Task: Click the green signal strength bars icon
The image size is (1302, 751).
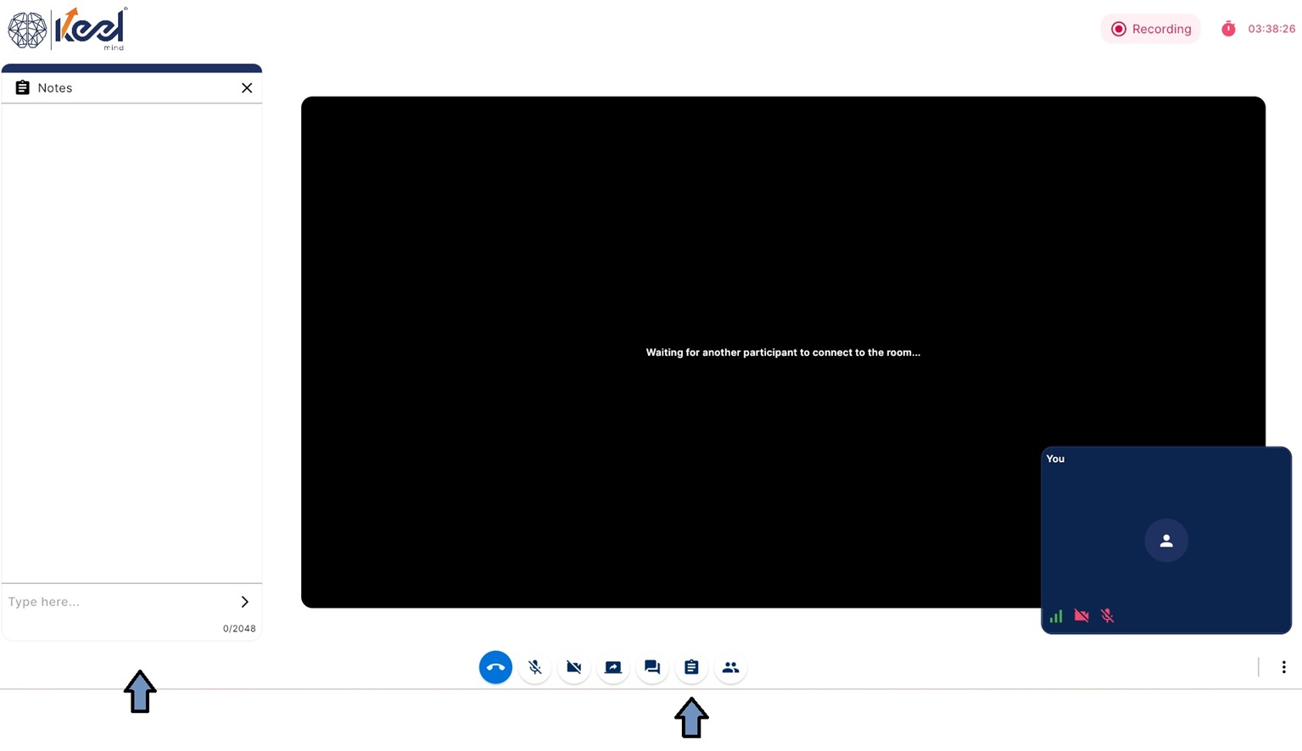Action: pos(1056,616)
